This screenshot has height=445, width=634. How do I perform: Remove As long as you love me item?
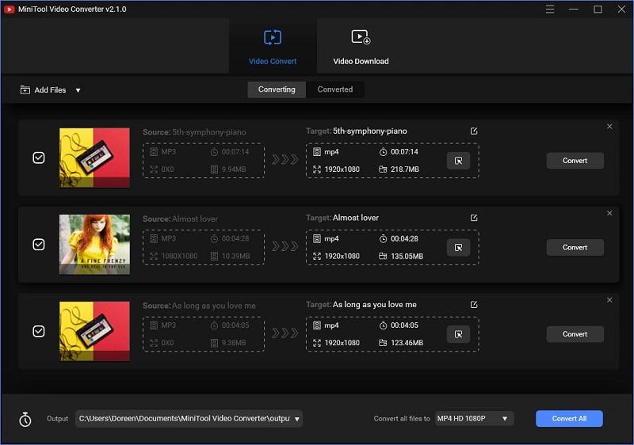609,300
